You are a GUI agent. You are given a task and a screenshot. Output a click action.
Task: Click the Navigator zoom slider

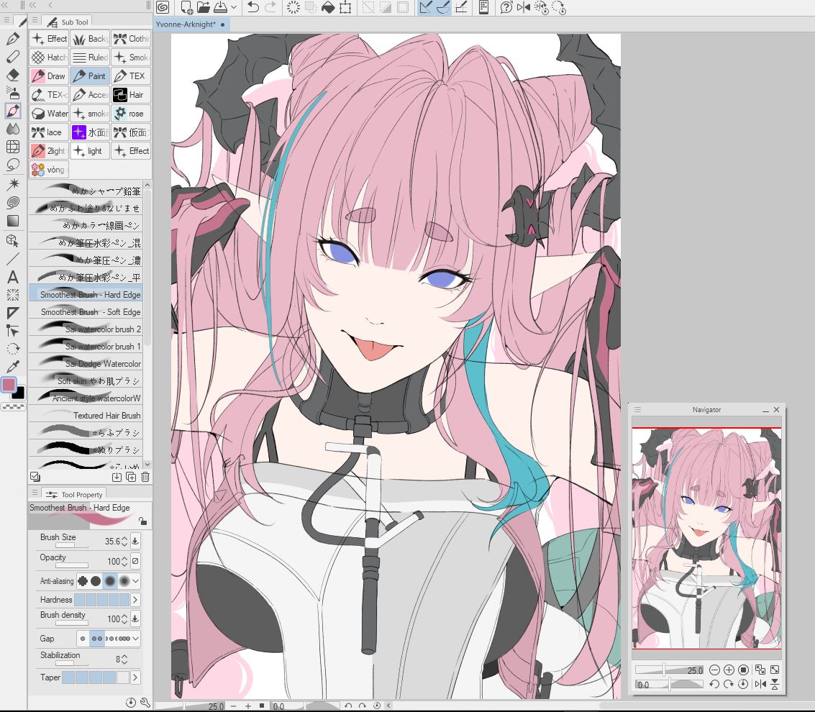(669, 670)
